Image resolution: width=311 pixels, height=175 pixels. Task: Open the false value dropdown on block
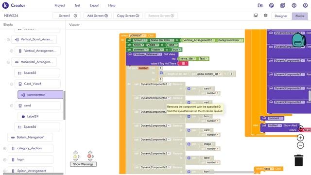(x=172, y=45)
